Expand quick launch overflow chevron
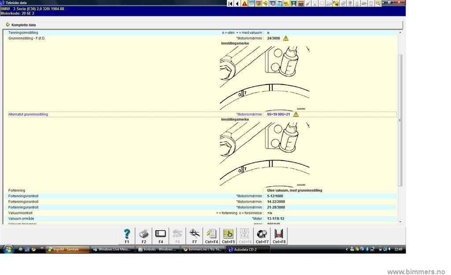451x275 pixels. (x=42, y=248)
